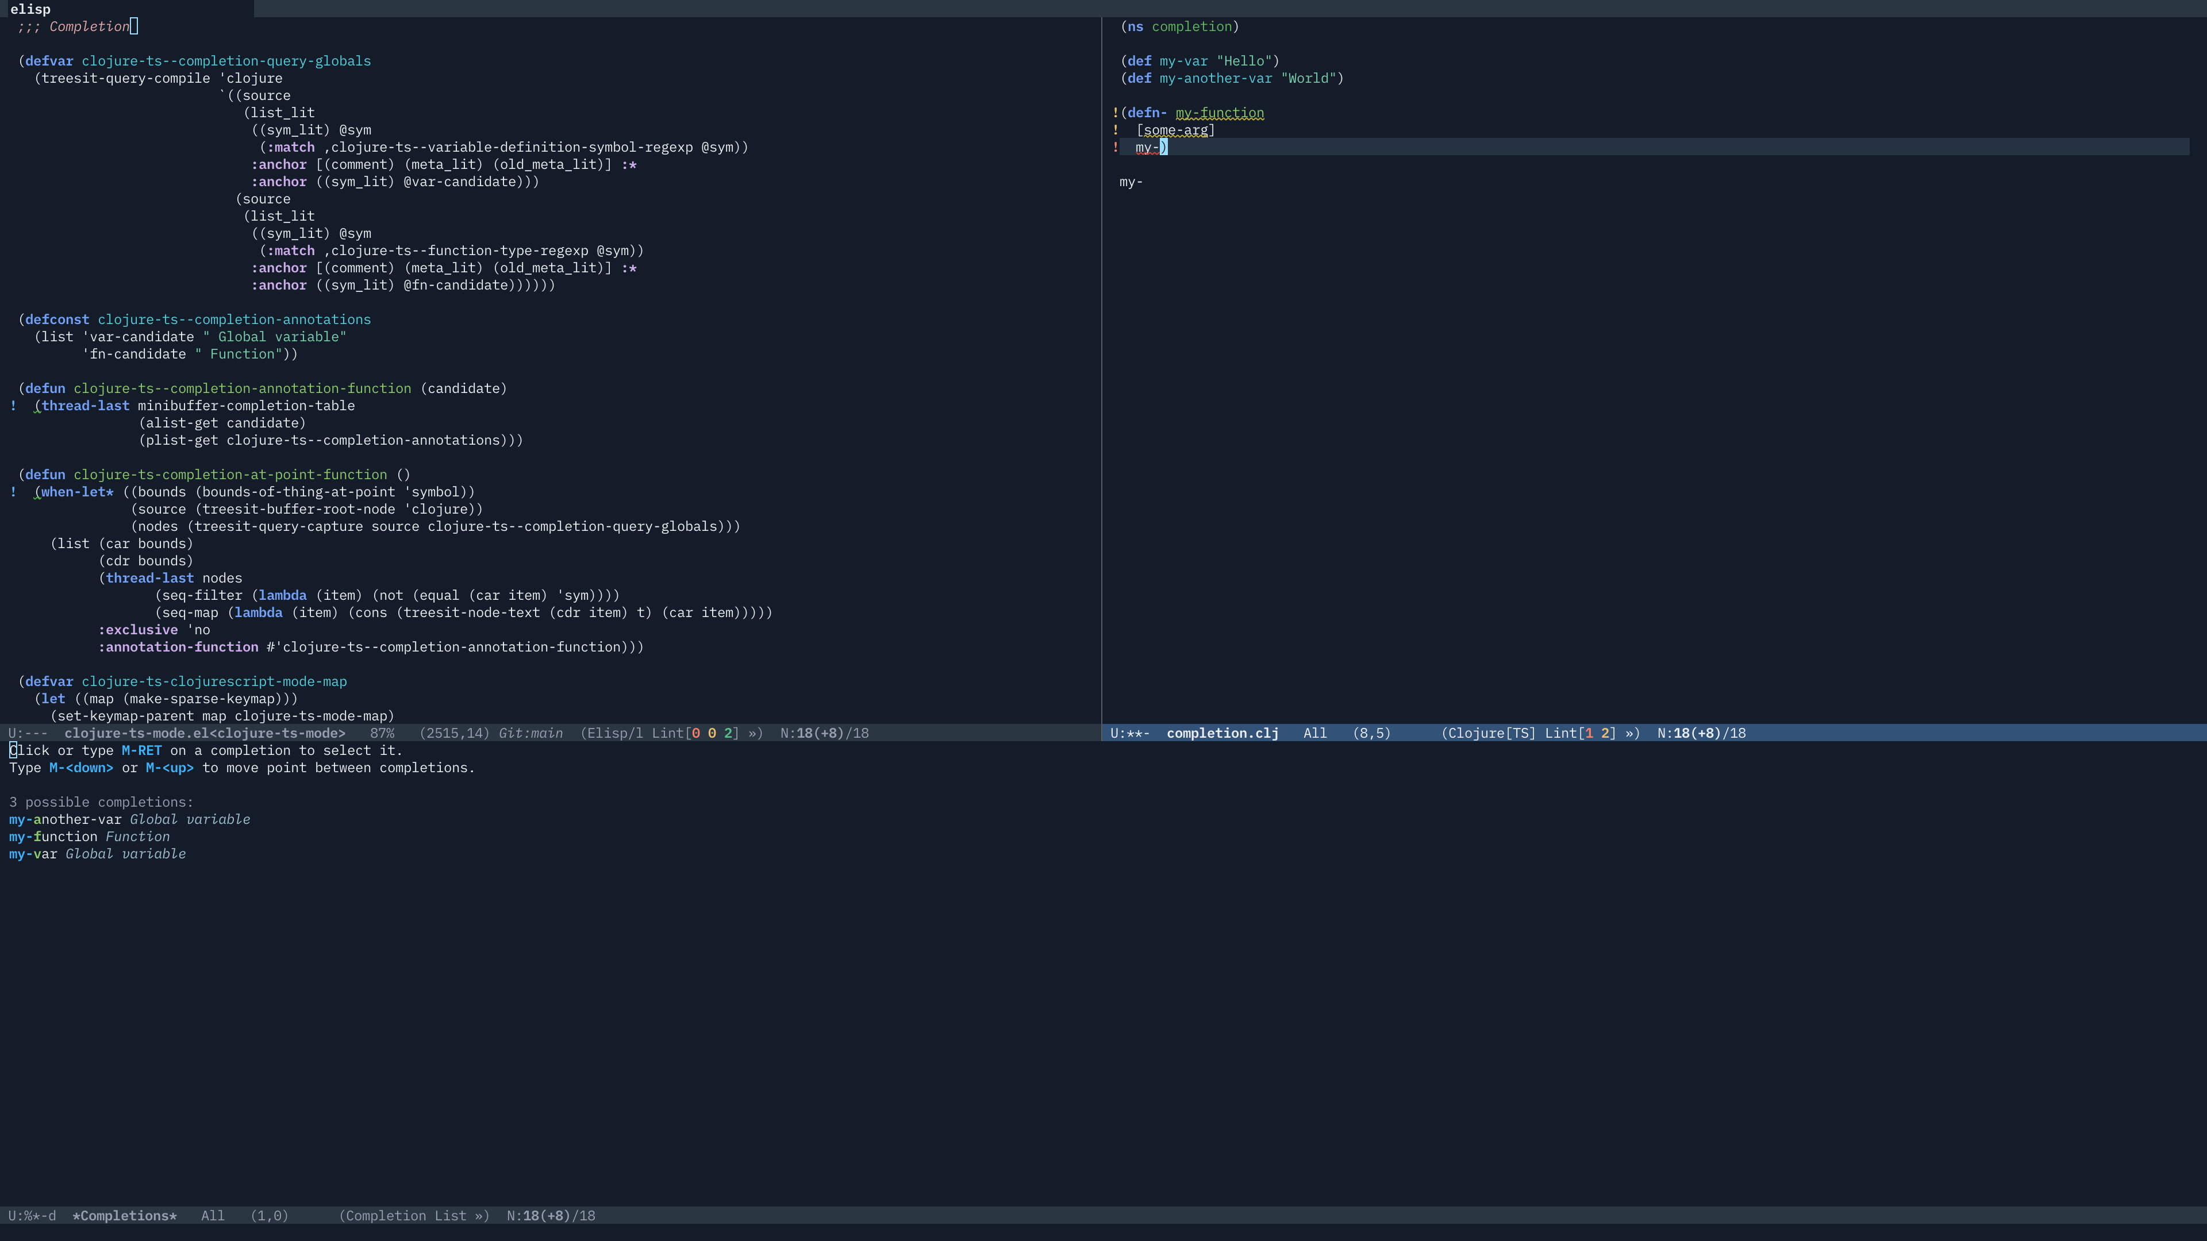Image resolution: width=2207 pixels, height=1241 pixels.
Task: Click 'U:%*-d' status in Completions mode line
Action: click(x=33, y=1216)
